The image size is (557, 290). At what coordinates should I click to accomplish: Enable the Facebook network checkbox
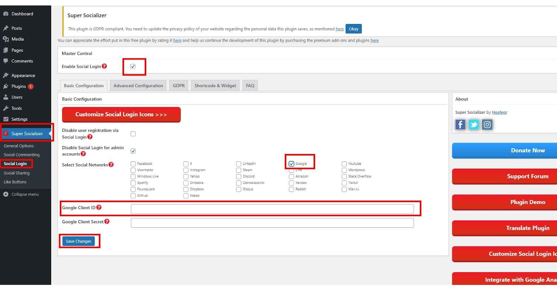tap(133, 164)
